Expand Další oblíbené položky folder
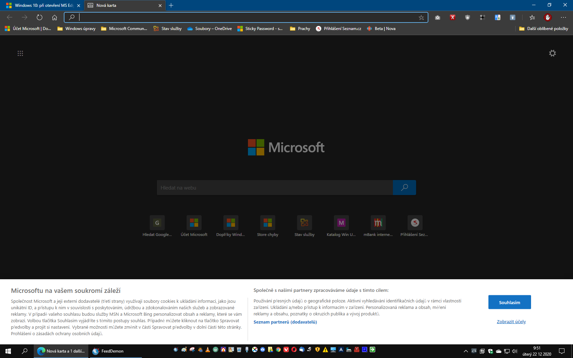573x358 pixels. 544,29
